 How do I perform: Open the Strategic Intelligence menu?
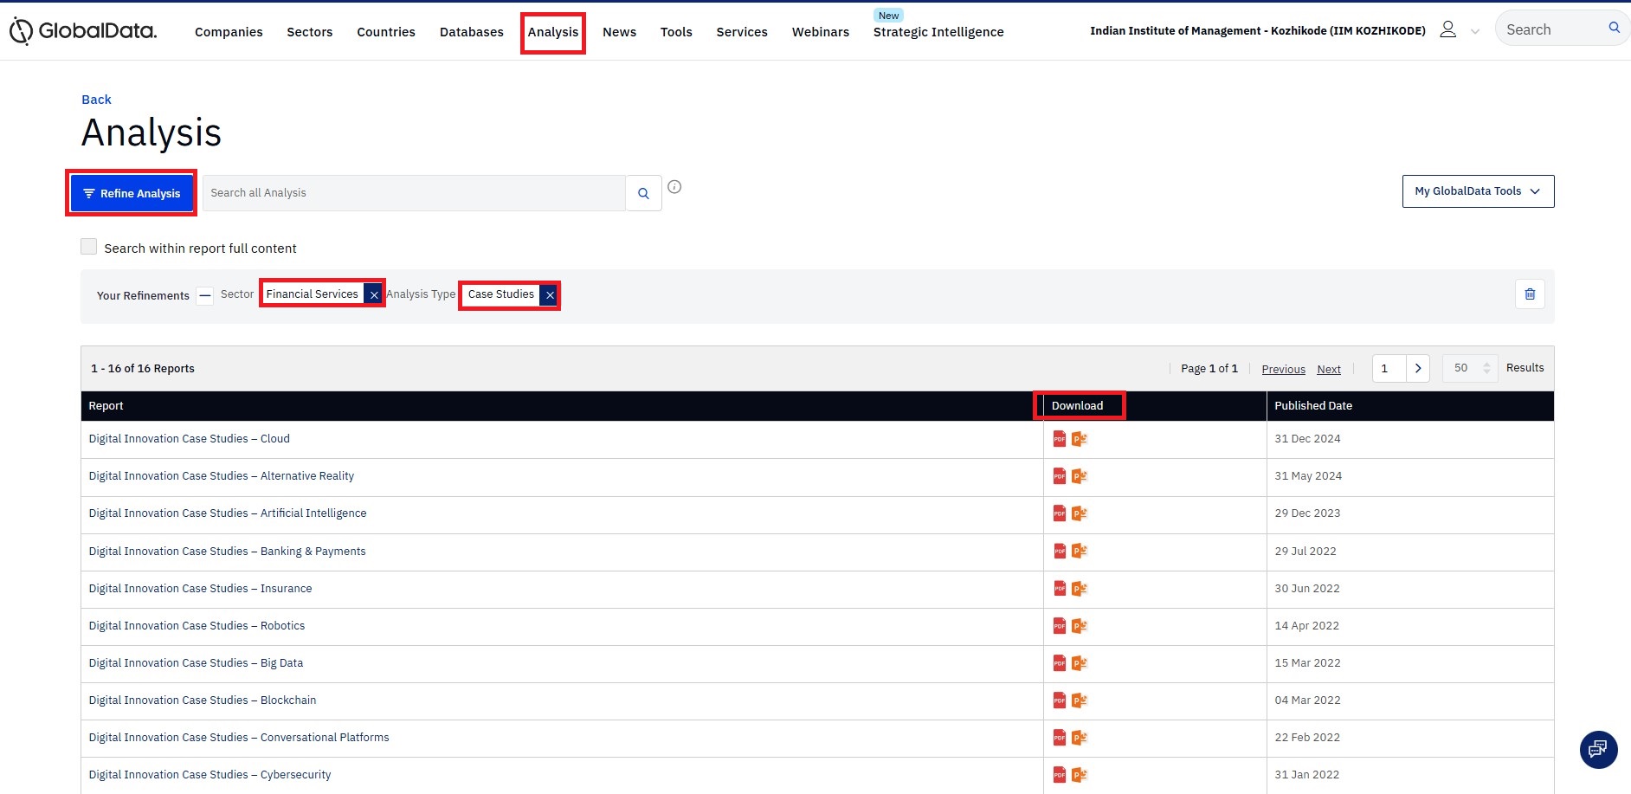tap(938, 32)
